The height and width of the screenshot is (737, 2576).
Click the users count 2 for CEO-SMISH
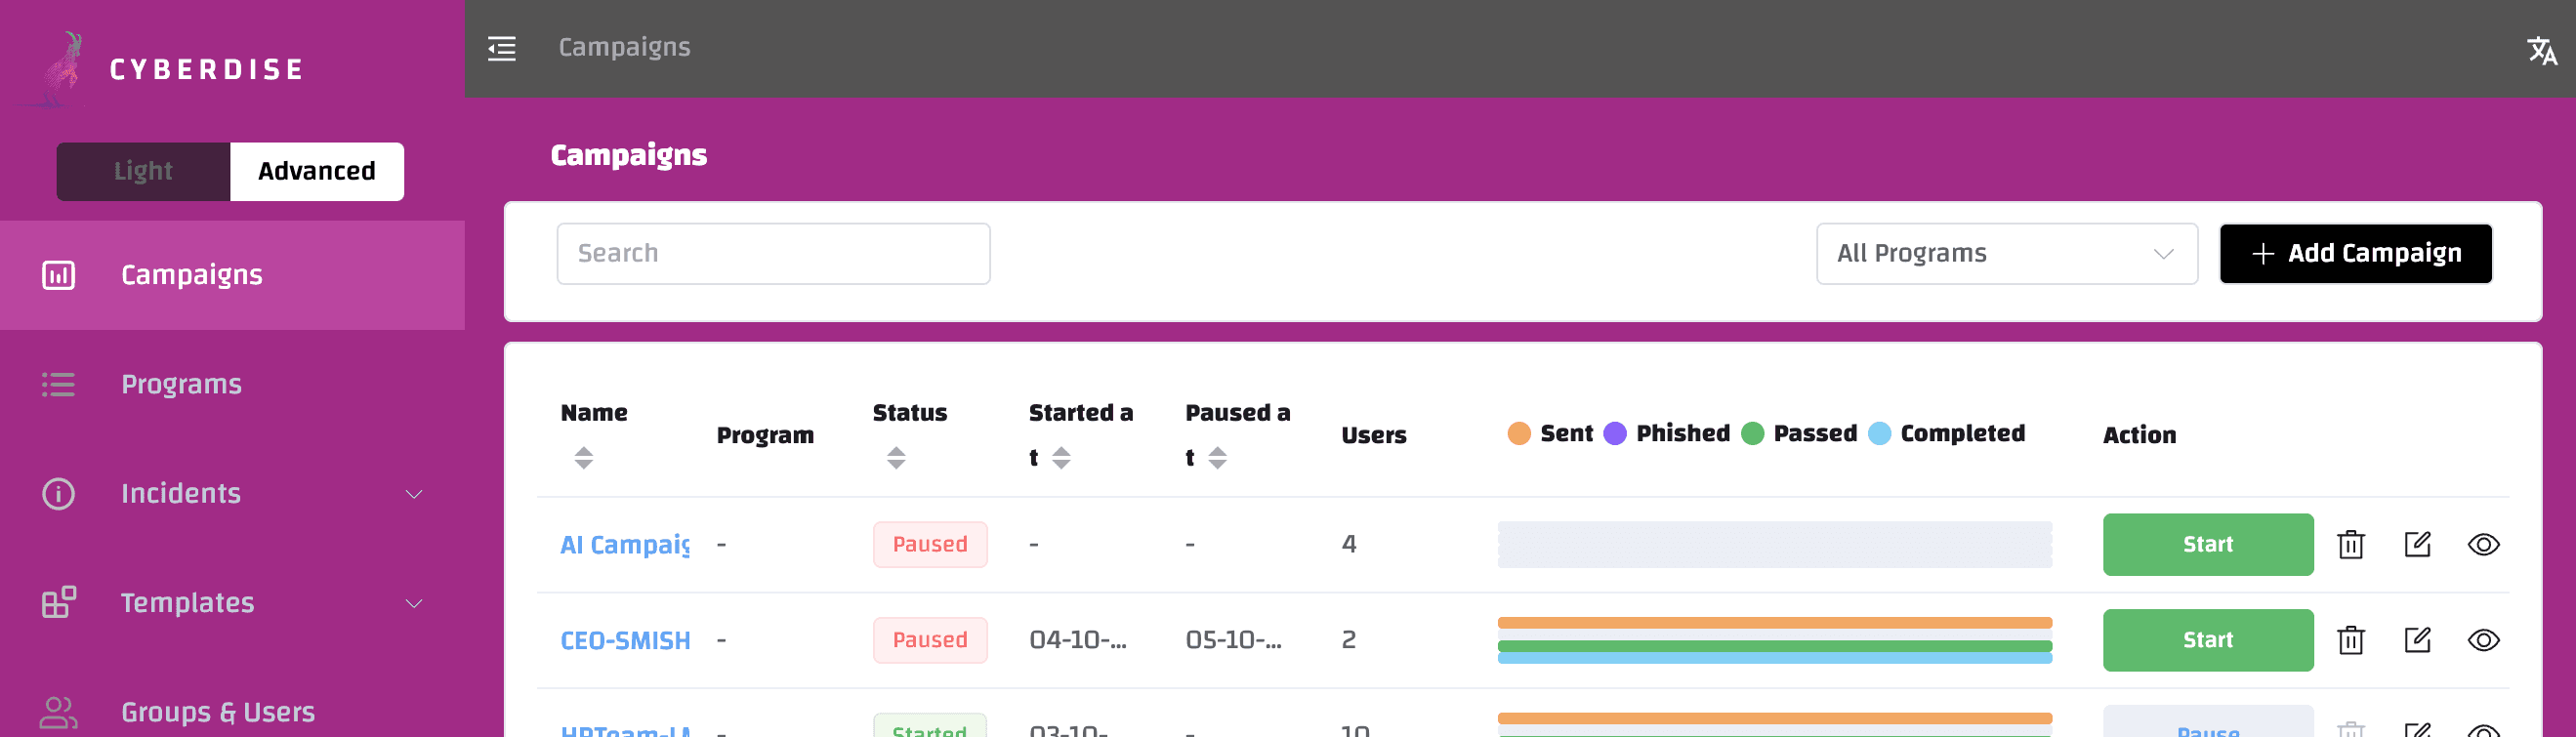1349,640
